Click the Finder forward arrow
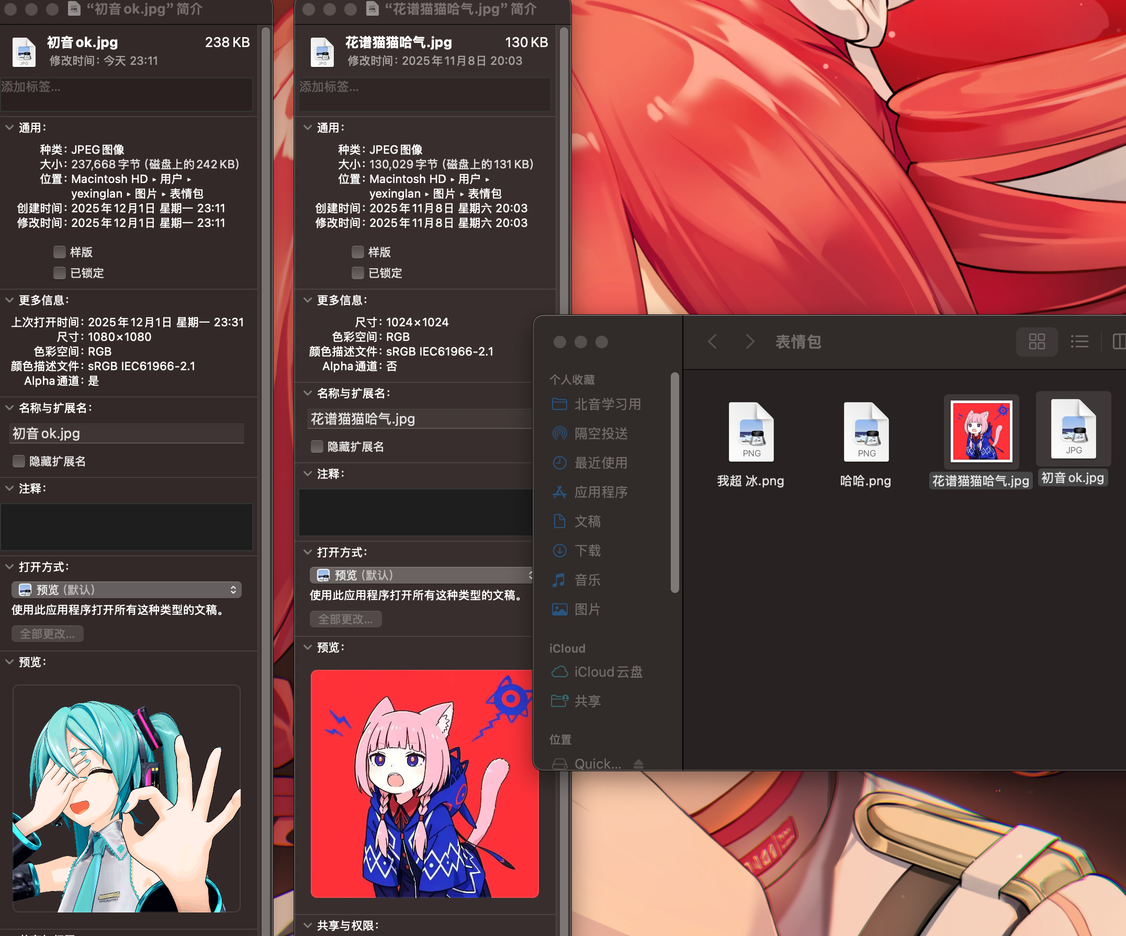Image resolution: width=1126 pixels, height=936 pixels. (x=750, y=341)
